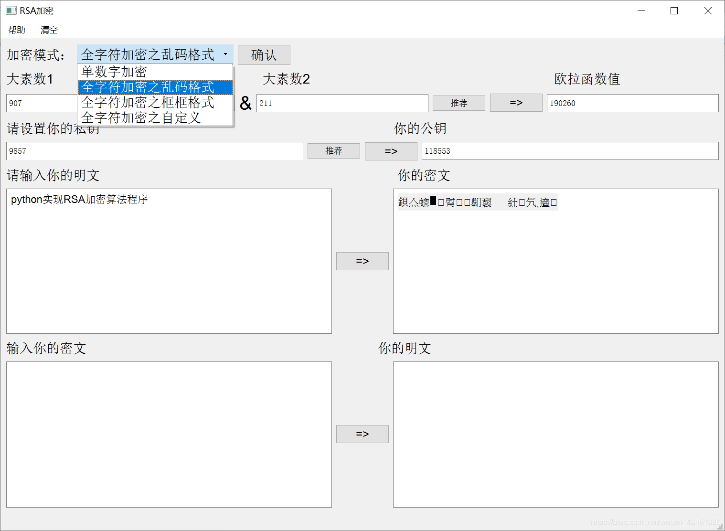Pick 全字符加密之框框格式 from dropdown

pos(155,102)
